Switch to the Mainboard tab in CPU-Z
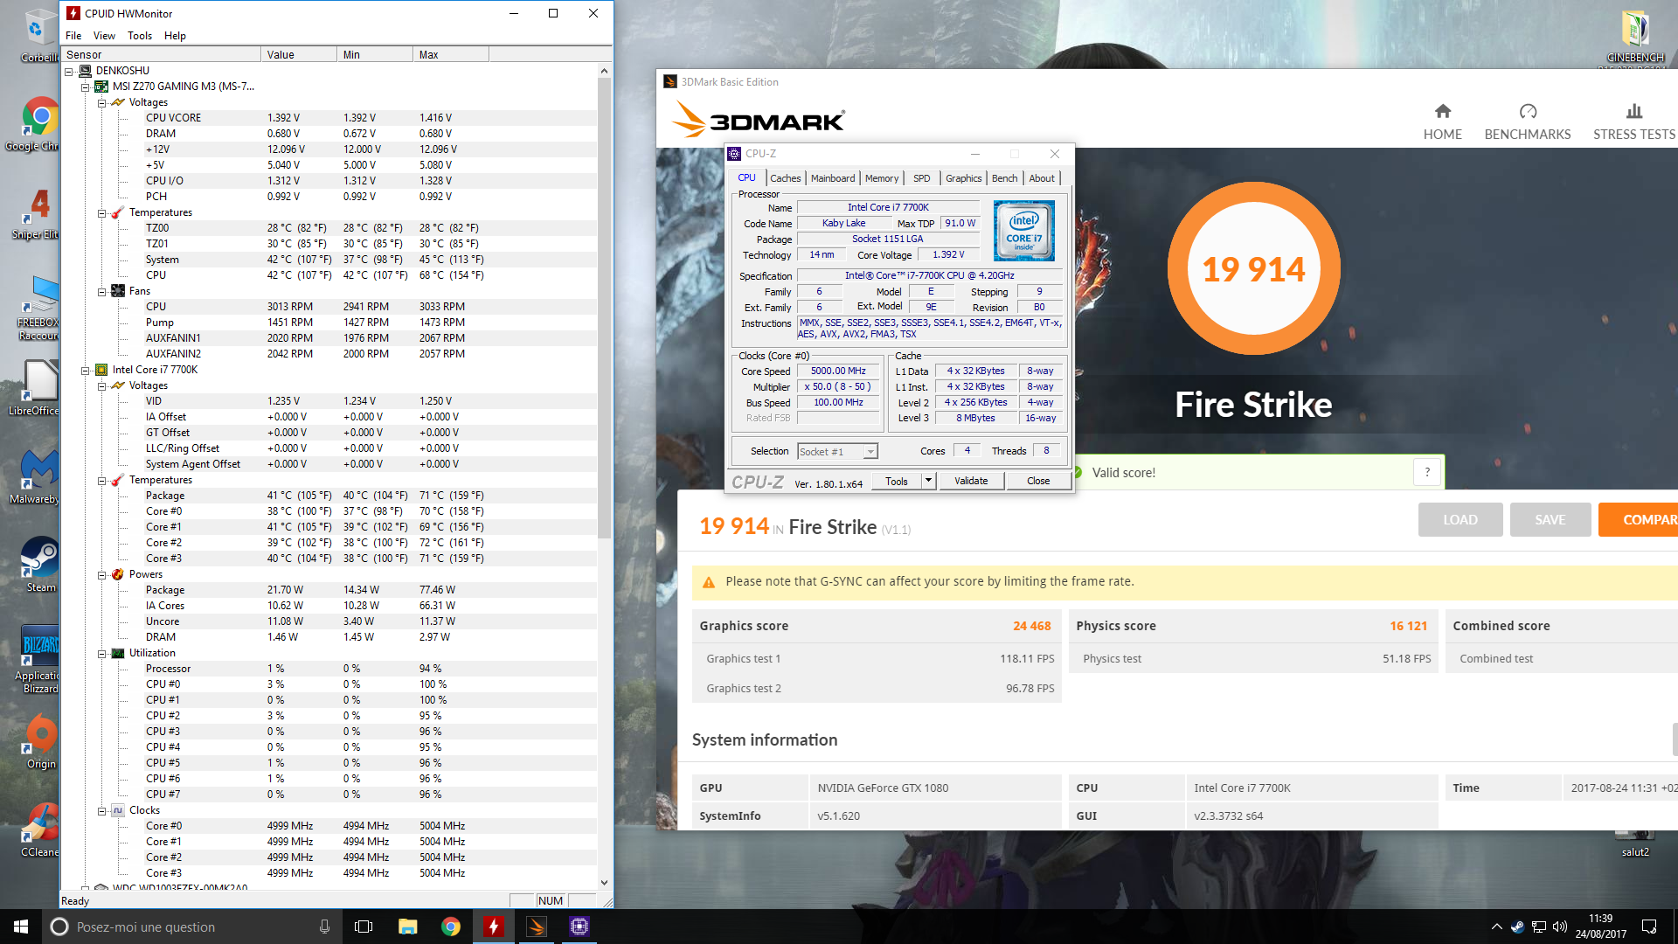This screenshot has height=944, width=1678. pos(833,178)
